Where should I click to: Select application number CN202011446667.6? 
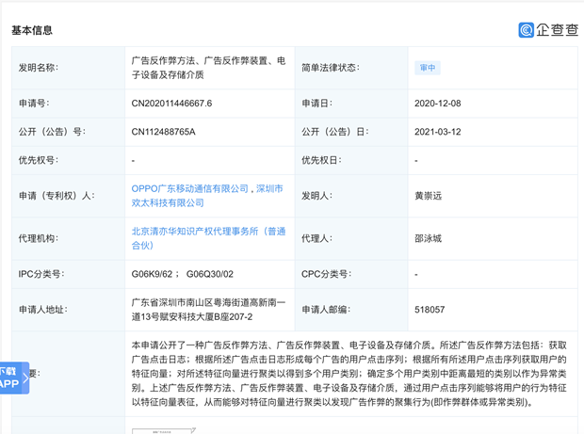tap(171, 104)
